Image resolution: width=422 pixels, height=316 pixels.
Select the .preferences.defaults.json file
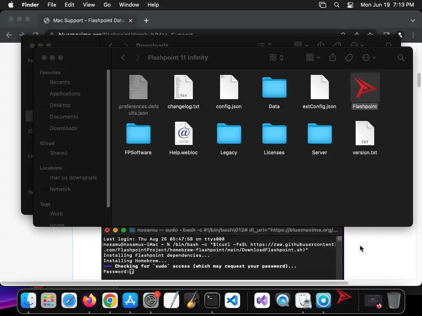pos(138,87)
